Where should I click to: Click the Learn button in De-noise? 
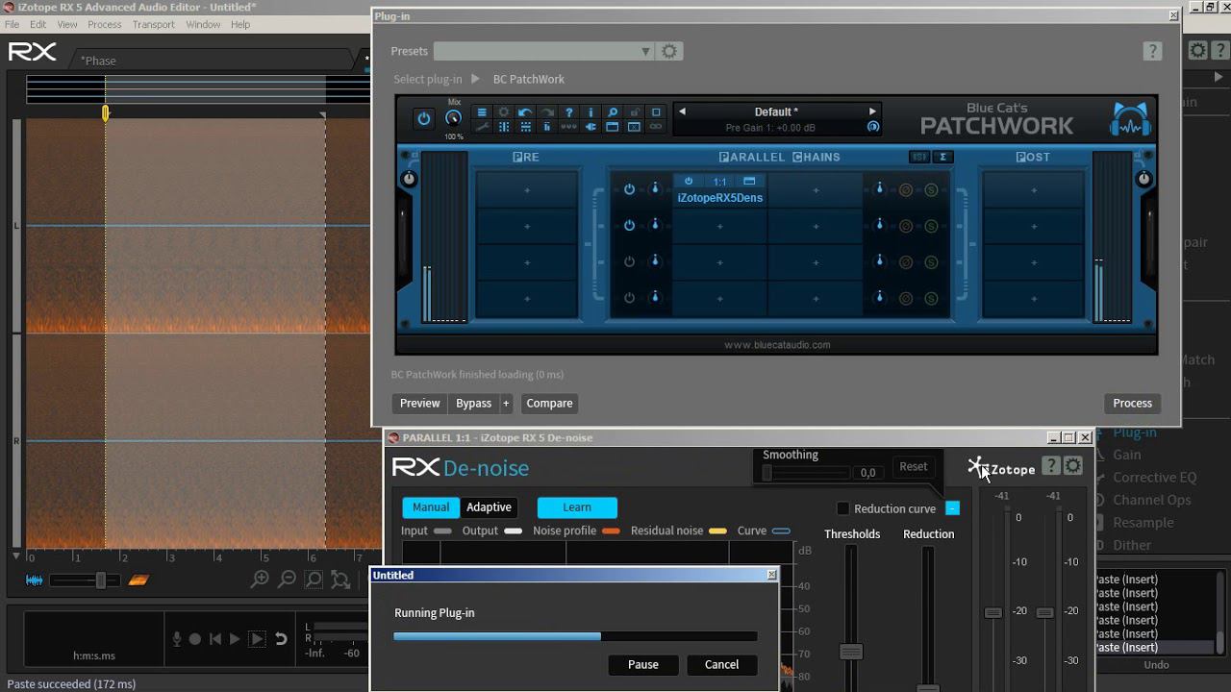[577, 507]
